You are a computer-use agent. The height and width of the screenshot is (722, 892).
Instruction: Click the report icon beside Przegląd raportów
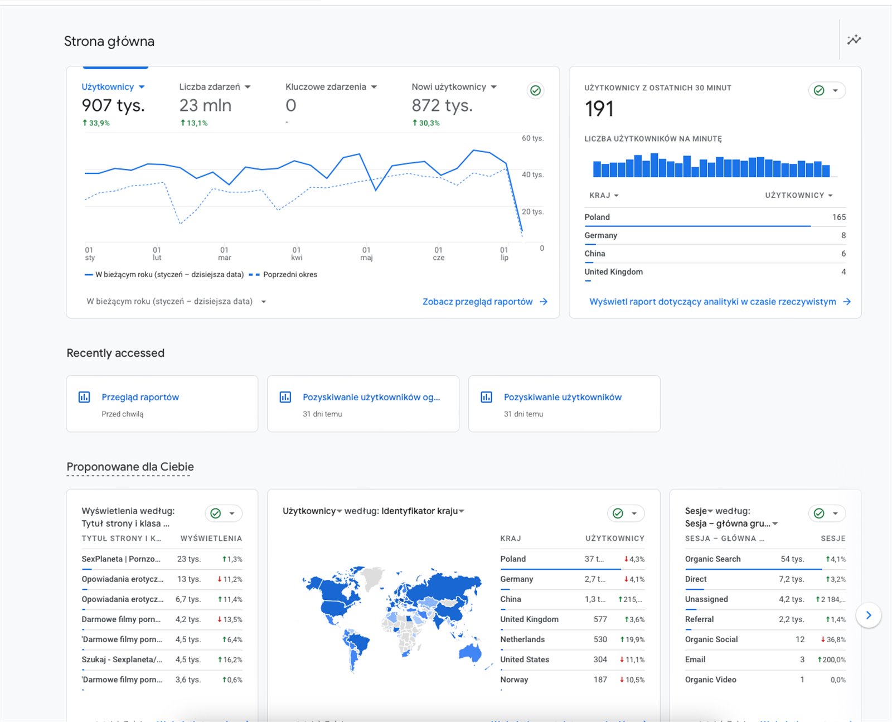[84, 397]
